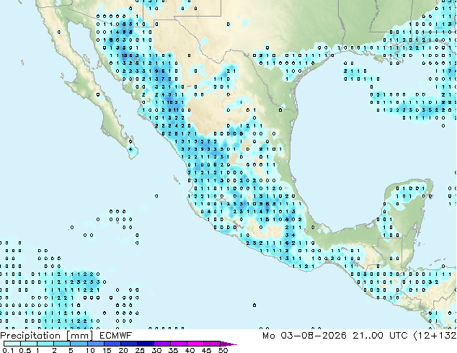The image size is (457, 353).
Task: Select the 30–35 mm purple legend swatch
Action: [x=162, y=344]
